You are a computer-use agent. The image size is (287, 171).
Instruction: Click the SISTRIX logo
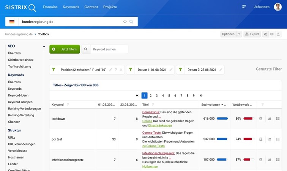(x=20, y=7)
